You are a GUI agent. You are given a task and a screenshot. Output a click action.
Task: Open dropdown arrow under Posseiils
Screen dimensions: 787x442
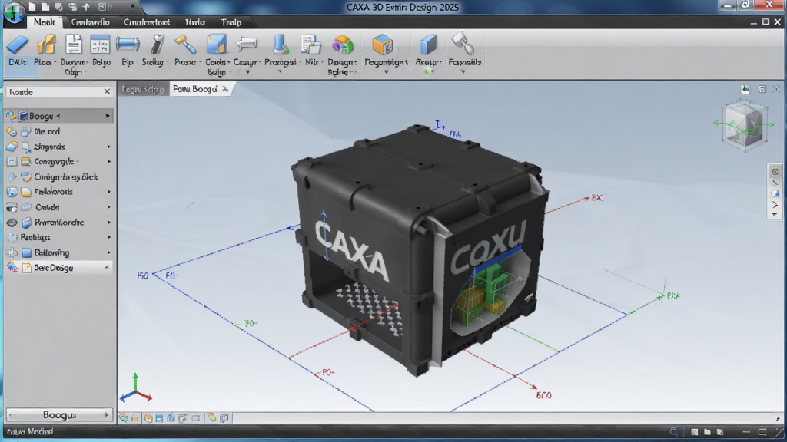(x=463, y=72)
